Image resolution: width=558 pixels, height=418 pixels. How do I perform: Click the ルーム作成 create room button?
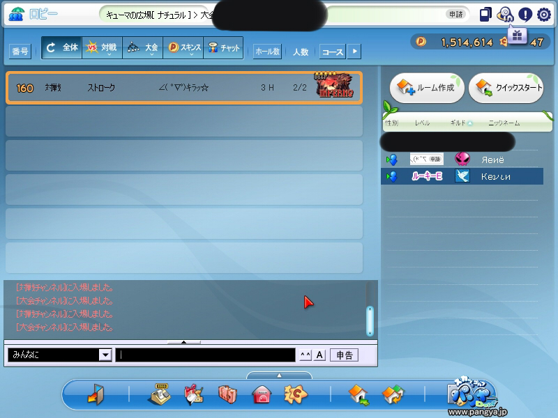click(x=426, y=88)
